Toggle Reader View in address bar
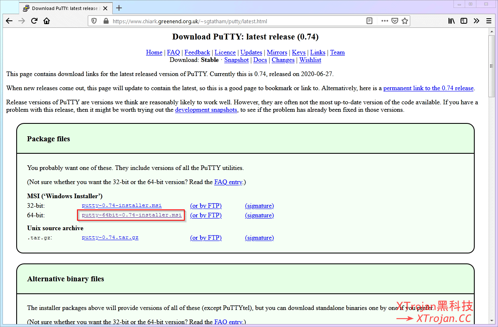This screenshot has width=498, height=327. [x=369, y=21]
